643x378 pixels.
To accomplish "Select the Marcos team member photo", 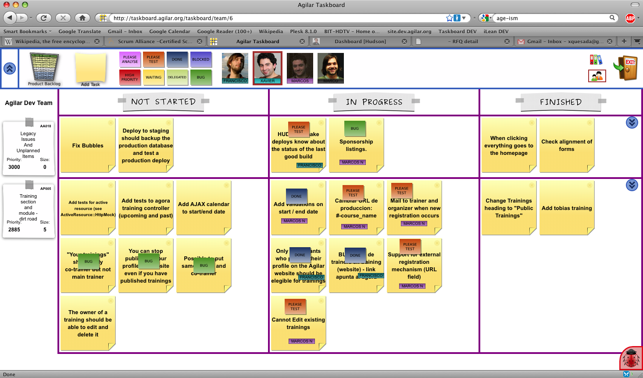I will point(300,67).
